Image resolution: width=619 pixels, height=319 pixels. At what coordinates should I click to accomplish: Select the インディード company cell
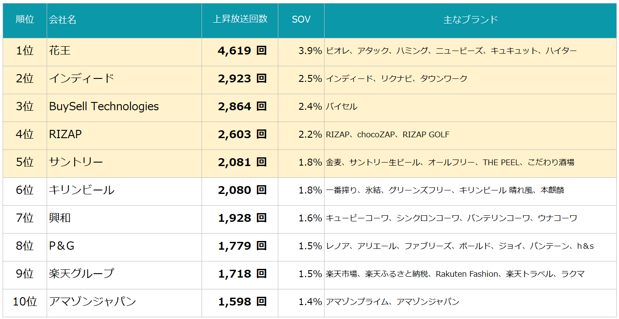[124, 78]
